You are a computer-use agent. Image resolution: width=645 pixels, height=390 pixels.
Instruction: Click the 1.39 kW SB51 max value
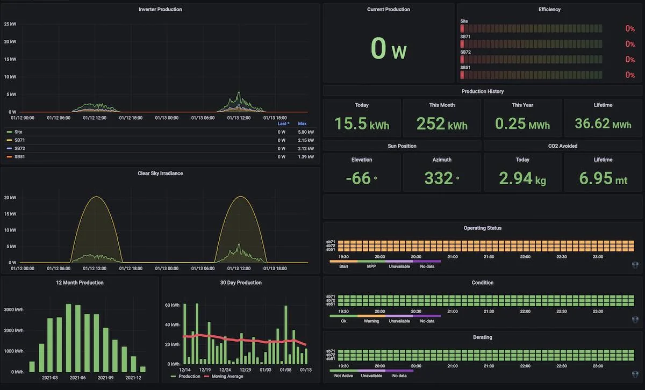click(306, 156)
